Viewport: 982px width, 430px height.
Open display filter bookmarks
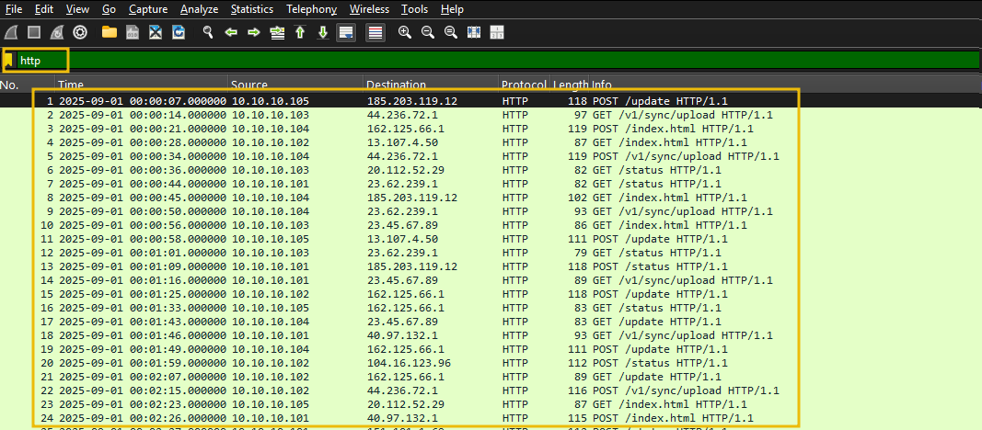click(x=9, y=61)
